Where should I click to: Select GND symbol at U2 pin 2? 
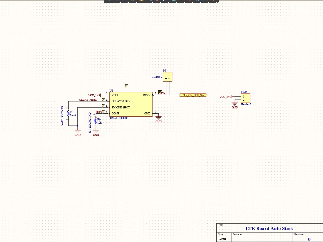point(158,118)
